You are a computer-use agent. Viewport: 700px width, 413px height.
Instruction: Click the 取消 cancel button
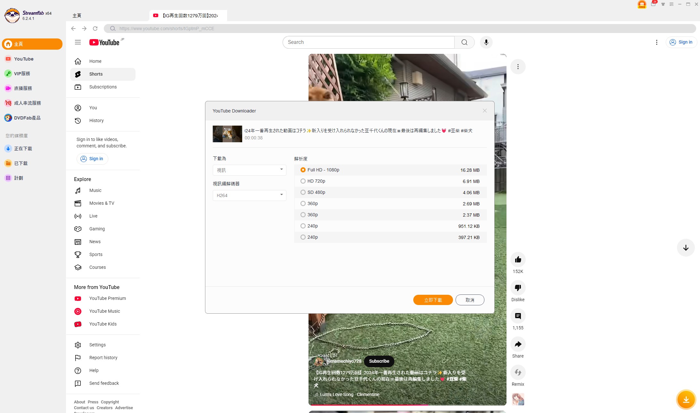(470, 300)
